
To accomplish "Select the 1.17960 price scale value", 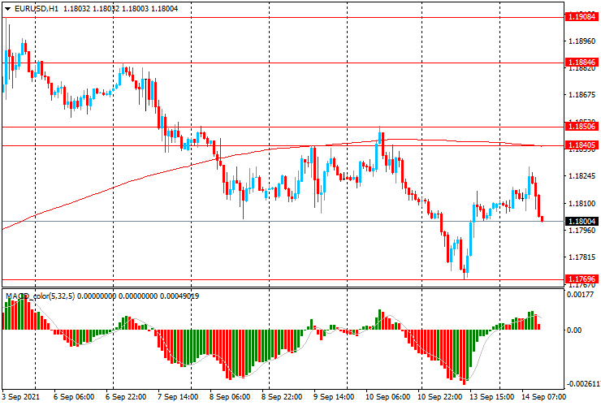I will coord(582,231).
